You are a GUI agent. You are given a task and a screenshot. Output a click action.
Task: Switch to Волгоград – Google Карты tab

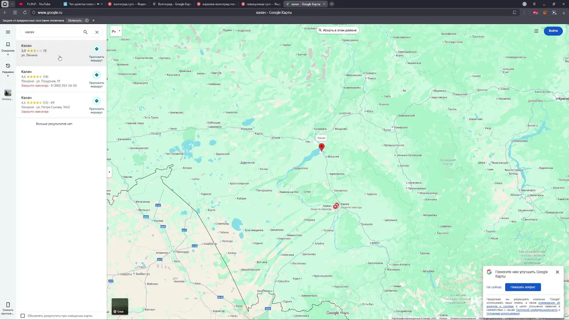(171, 4)
